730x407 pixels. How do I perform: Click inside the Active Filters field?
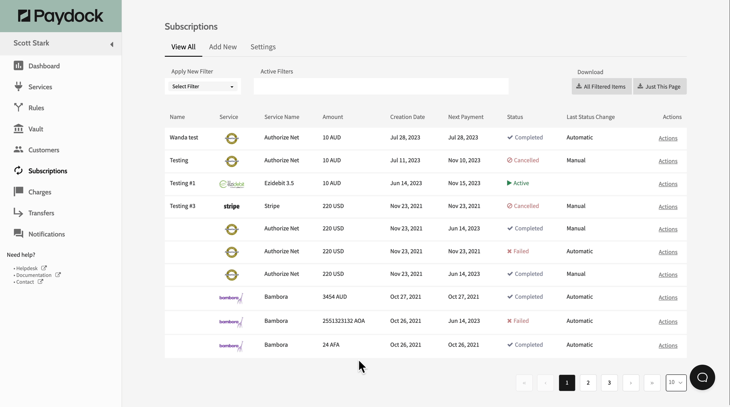380,86
